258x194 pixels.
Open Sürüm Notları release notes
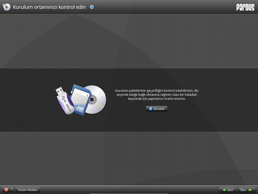(27, 190)
